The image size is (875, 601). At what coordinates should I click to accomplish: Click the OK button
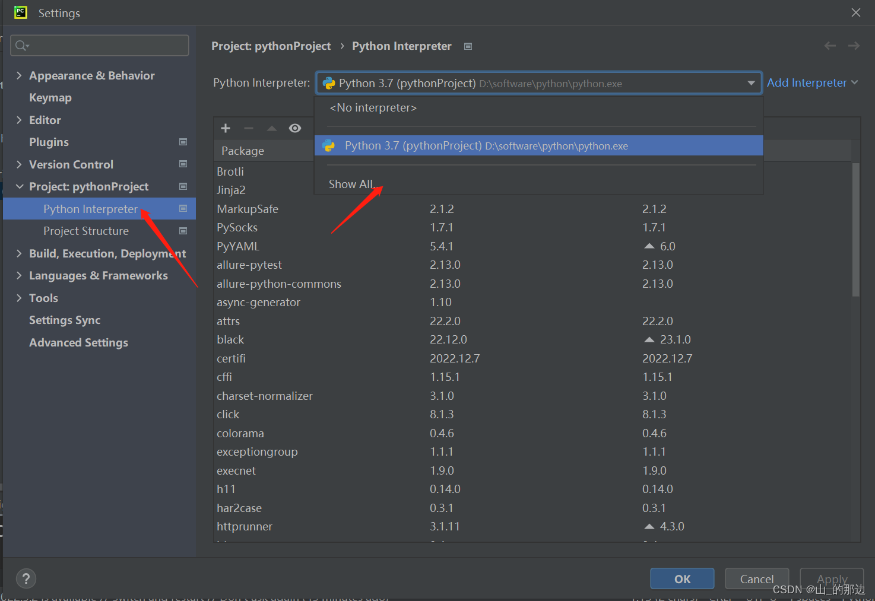pos(682,578)
